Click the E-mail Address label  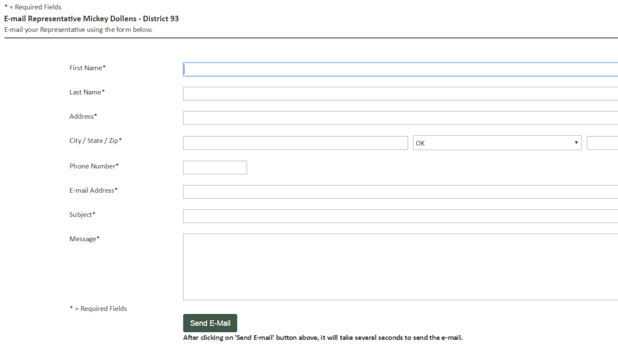click(x=93, y=190)
